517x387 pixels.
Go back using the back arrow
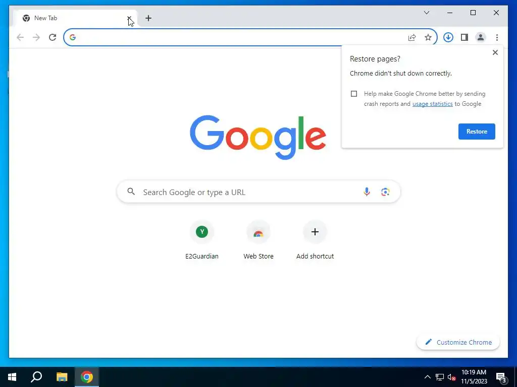tap(20, 37)
